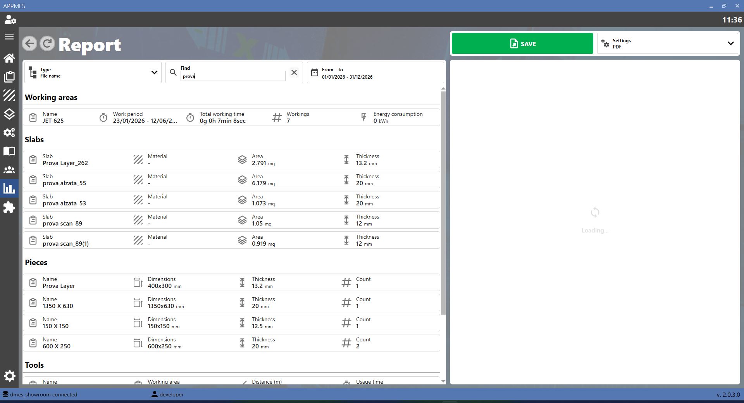
Task: Open the book manual sidebar icon
Action: (x=9, y=151)
